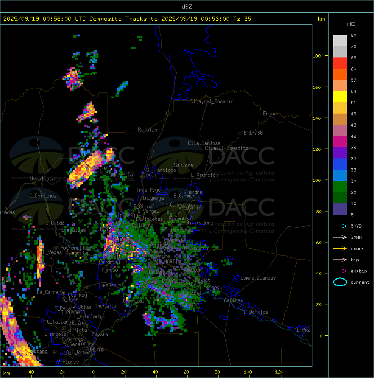Click the 'Catitas' map label
This screenshot has width=374, height=378.
click(x=233, y=300)
